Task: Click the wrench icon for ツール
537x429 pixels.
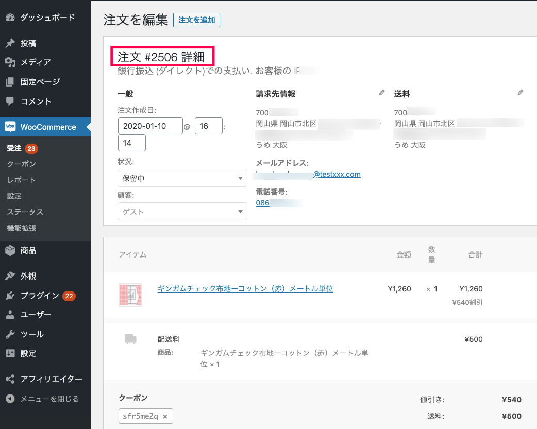Action: coord(10,334)
